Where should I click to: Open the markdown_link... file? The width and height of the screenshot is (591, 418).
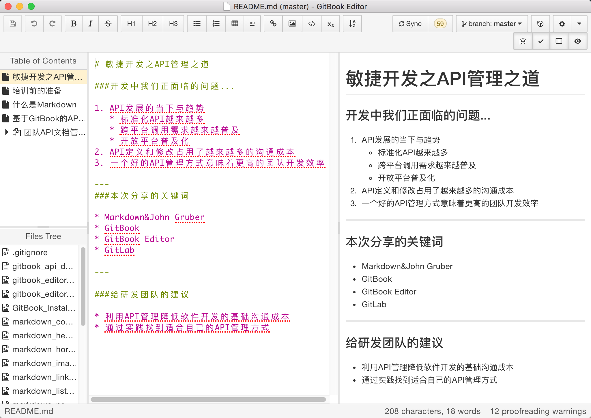(39, 377)
